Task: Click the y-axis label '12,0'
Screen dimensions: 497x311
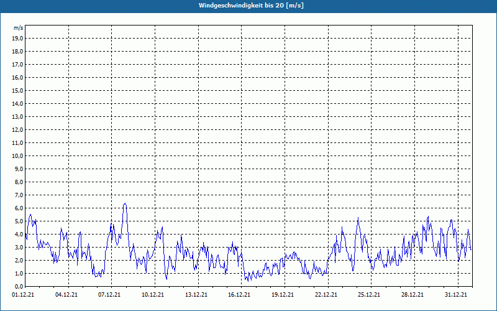Action: coord(17,130)
